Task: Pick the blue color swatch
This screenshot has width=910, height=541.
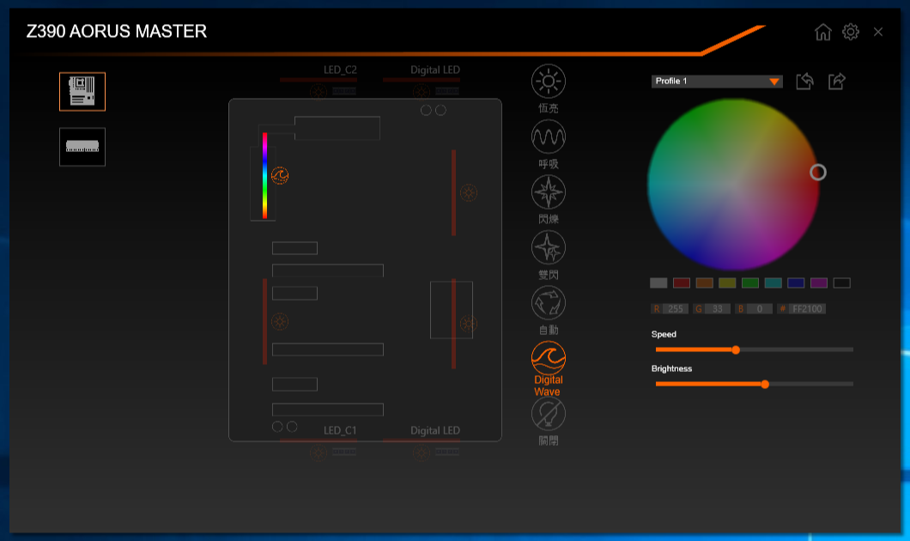Action: (797, 283)
